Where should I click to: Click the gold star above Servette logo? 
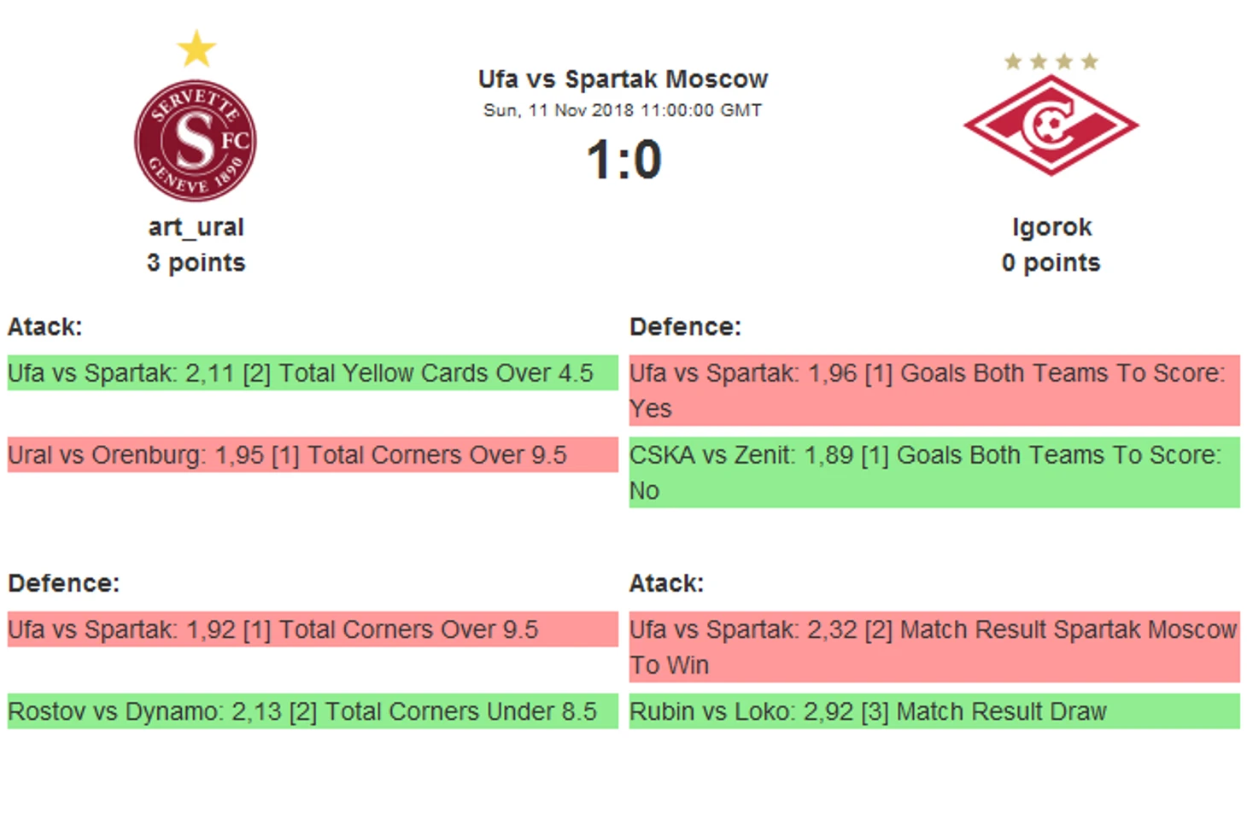[196, 49]
